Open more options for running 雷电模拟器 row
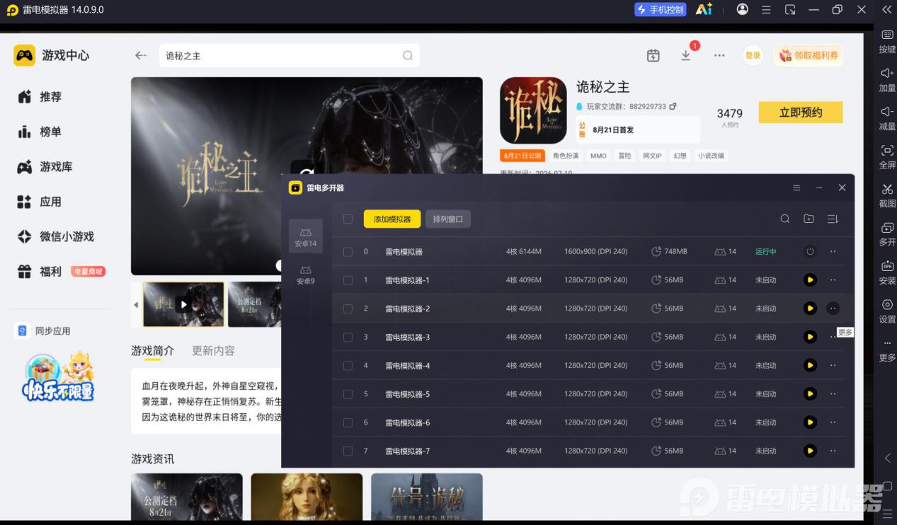The height and width of the screenshot is (525, 897). pos(833,252)
